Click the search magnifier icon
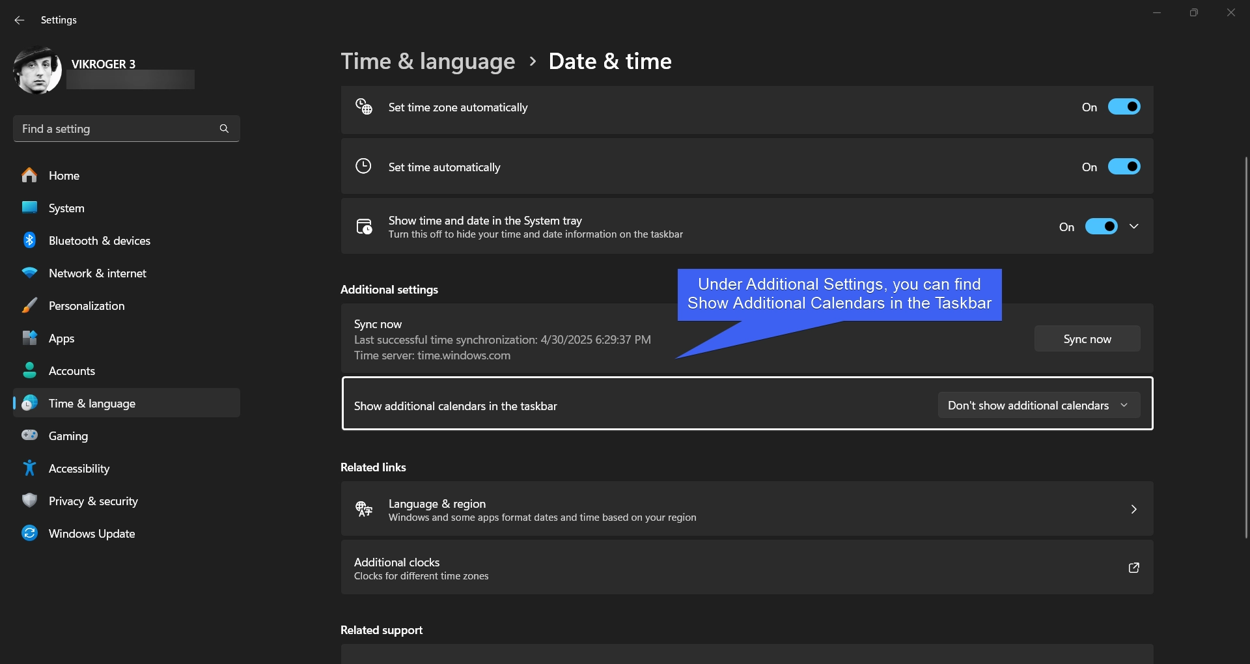1250x664 pixels. (224, 128)
